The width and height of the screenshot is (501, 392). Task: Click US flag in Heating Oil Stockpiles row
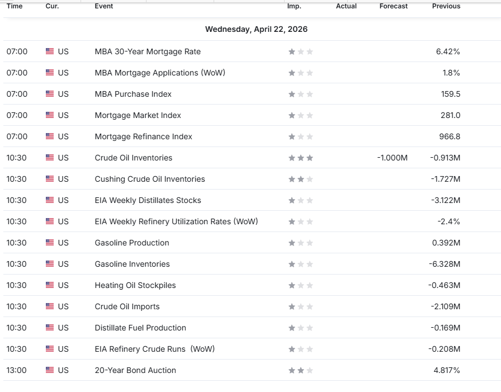[x=50, y=285]
